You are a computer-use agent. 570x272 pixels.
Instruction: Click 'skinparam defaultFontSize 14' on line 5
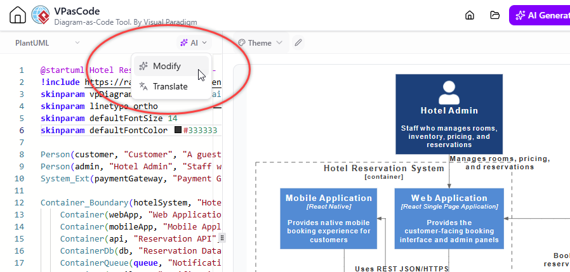tap(109, 118)
